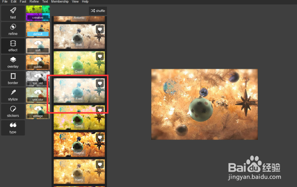The height and width of the screenshot is (187, 297).
Task: Open the Refine menu
Action: tap(34, 1)
